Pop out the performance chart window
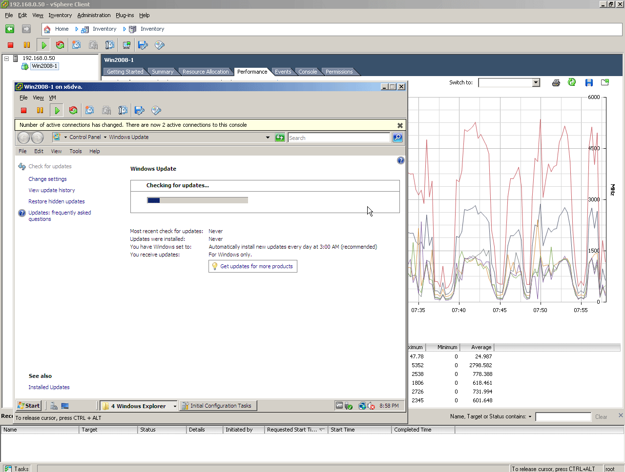 coord(605,82)
